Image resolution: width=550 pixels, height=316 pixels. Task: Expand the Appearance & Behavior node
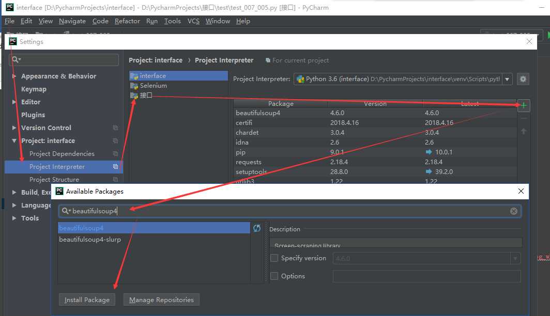(x=14, y=76)
